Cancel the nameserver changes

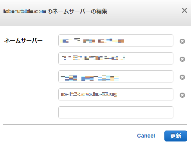click(x=146, y=136)
